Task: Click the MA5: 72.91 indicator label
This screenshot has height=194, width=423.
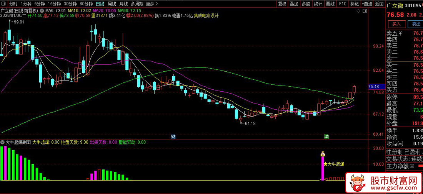Action: pos(56,10)
